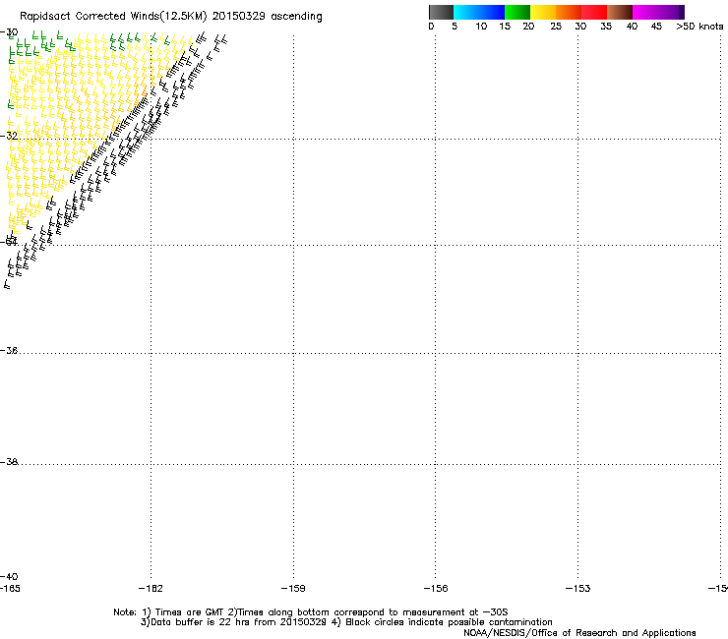This screenshot has height=639, width=728.
Task: Click the '-36' latitude axis label
Action: 9,350
